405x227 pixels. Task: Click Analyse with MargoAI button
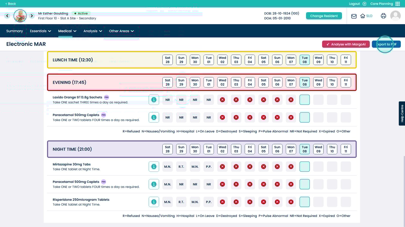[x=346, y=44]
